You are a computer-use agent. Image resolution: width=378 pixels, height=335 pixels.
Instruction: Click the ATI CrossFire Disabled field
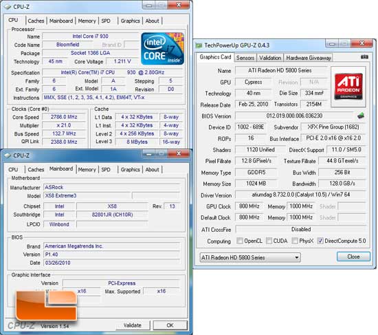tap(300, 229)
